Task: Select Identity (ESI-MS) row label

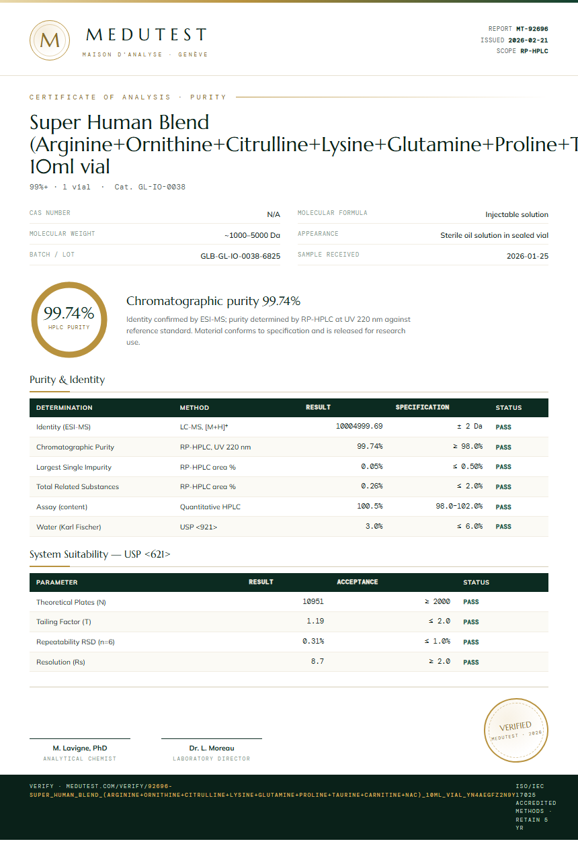Action: (63, 427)
